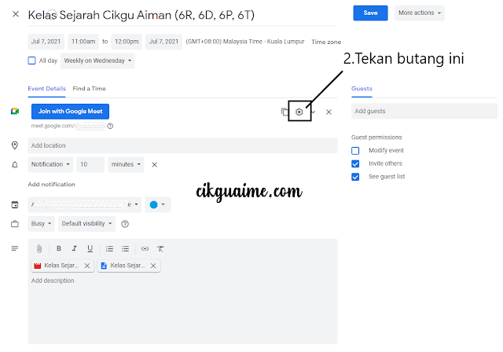Save the event
503x352 pixels.
point(370,13)
